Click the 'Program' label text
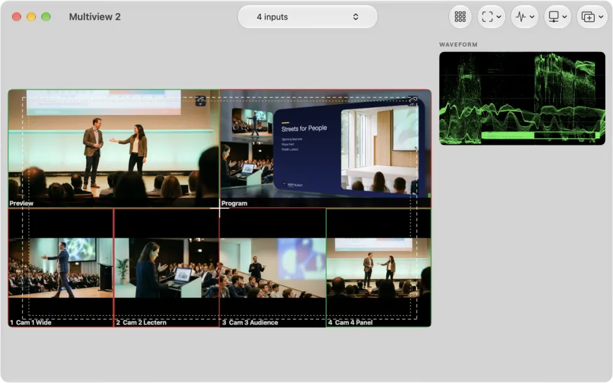 coord(234,203)
